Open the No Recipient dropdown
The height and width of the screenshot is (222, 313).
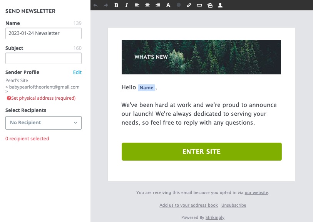tap(43, 123)
